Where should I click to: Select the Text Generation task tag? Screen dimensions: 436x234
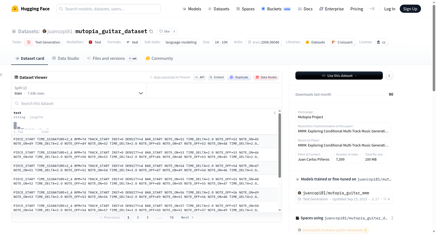43,42
